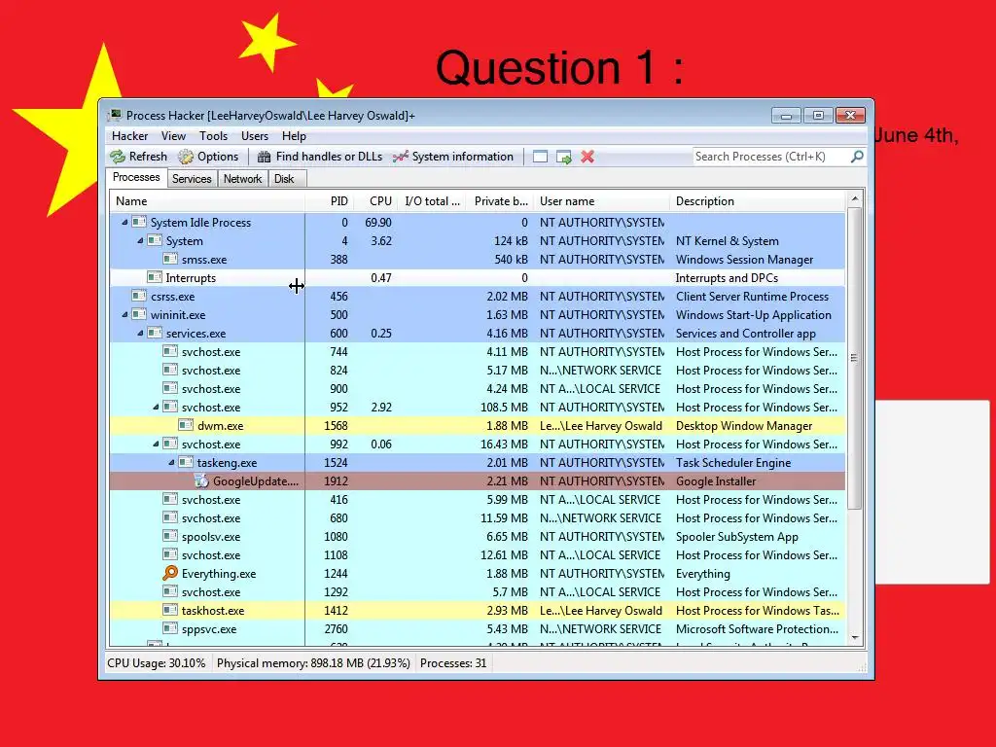Open the Users menu
The height and width of the screenshot is (747, 996).
[255, 136]
